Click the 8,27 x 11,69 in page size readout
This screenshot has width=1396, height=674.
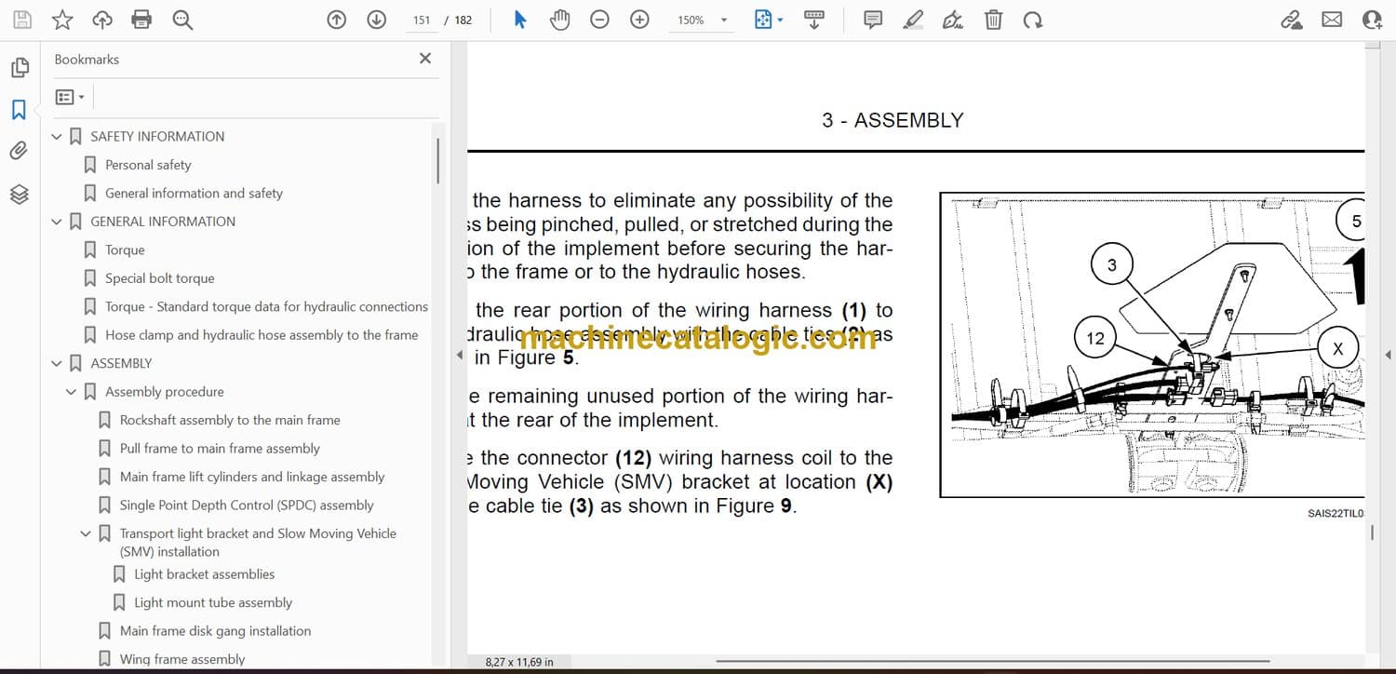pyautogui.click(x=519, y=662)
